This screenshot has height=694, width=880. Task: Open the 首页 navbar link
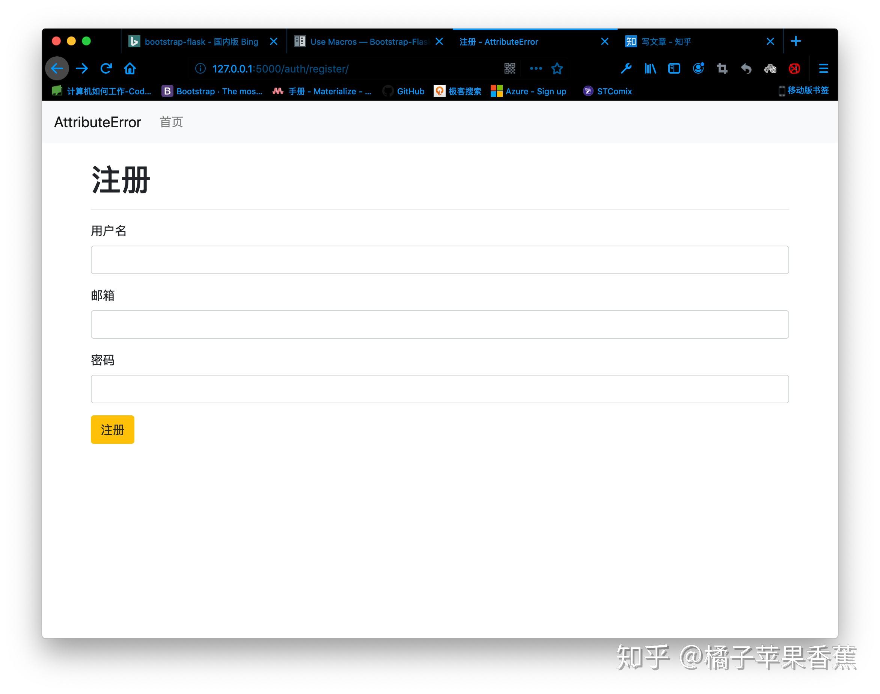coord(171,122)
